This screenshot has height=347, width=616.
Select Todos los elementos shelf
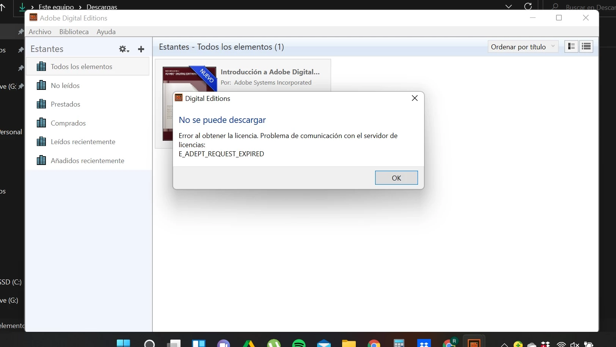(88, 67)
